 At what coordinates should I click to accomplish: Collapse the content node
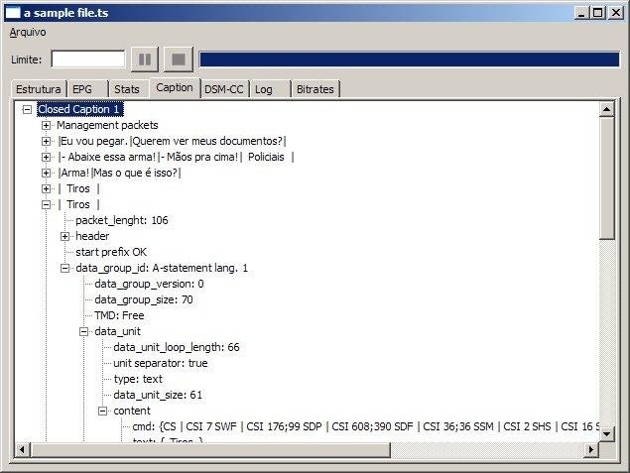(103, 412)
